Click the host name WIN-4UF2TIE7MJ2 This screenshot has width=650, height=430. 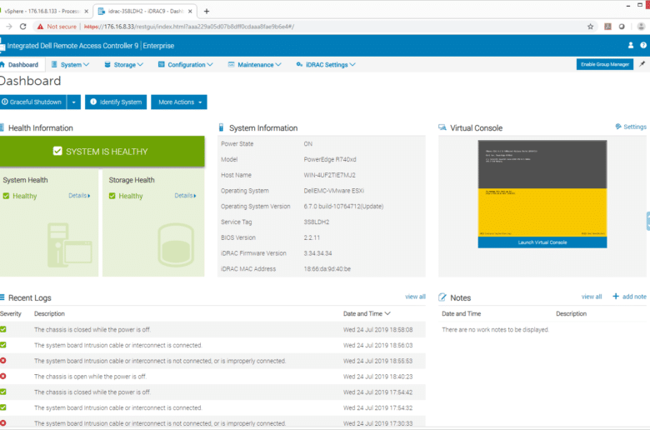329,175
